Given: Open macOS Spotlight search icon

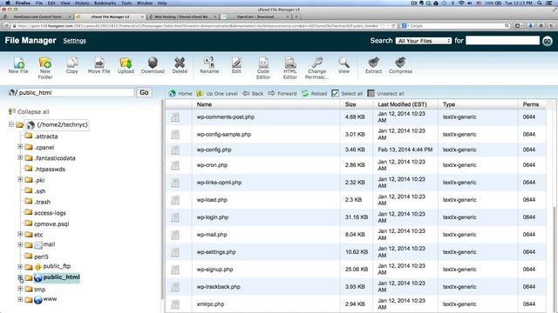Looking at the screenshot, I should point(539,3).
